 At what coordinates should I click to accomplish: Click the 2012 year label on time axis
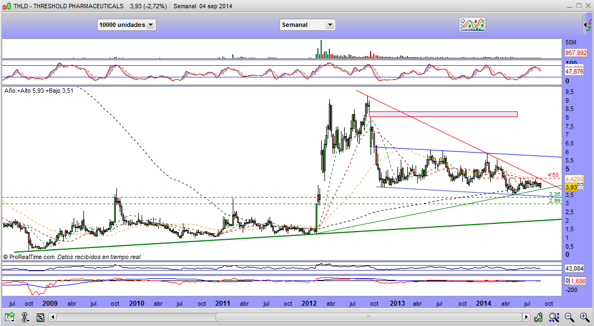[309, 303]
